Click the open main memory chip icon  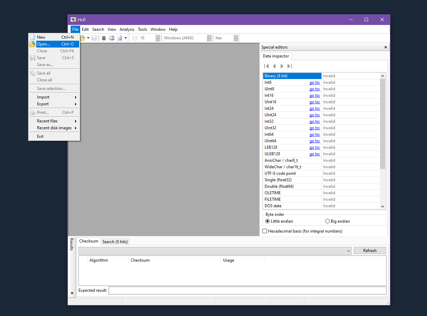103,38
